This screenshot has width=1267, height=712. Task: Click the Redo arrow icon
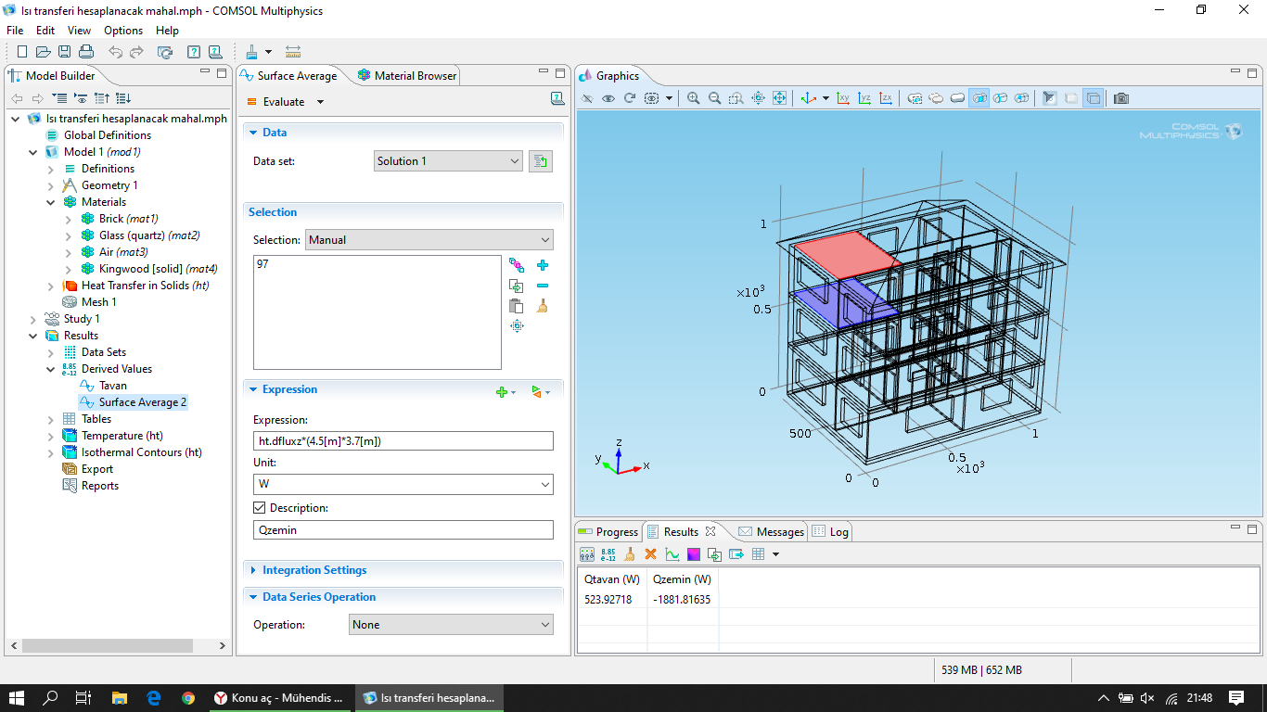tap(136, 52)
